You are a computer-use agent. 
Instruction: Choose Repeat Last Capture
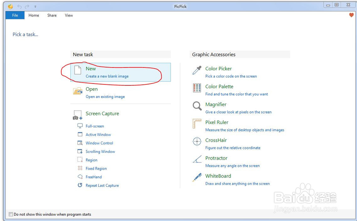pos(102,186)
